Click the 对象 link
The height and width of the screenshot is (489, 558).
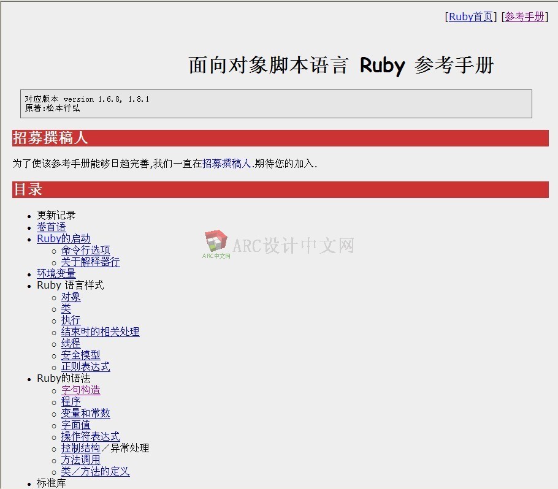point(71,297)
